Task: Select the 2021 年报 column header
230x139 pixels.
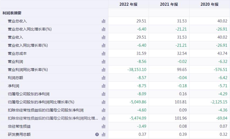Action: click(169, 4)
